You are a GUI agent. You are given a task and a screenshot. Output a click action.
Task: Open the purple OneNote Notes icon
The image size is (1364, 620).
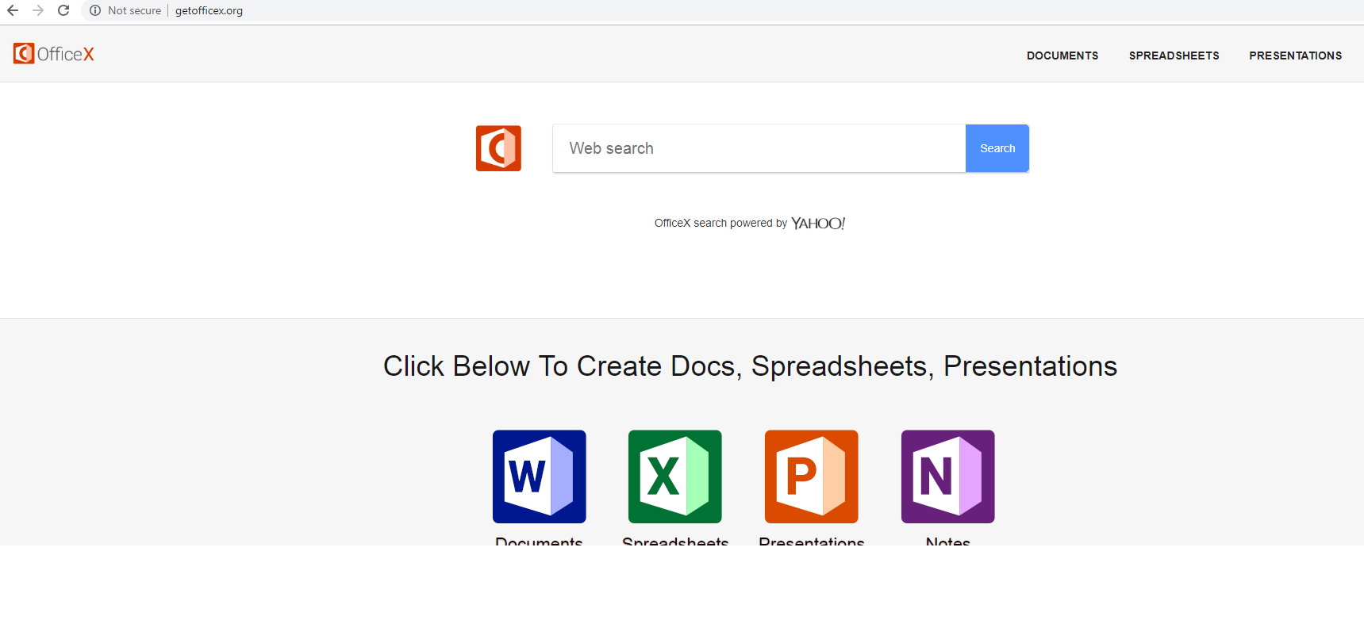click(x=948, y=476)
